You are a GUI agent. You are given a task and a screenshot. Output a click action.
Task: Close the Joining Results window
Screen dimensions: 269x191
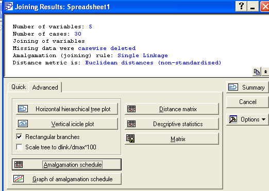[x=265, y=6]
